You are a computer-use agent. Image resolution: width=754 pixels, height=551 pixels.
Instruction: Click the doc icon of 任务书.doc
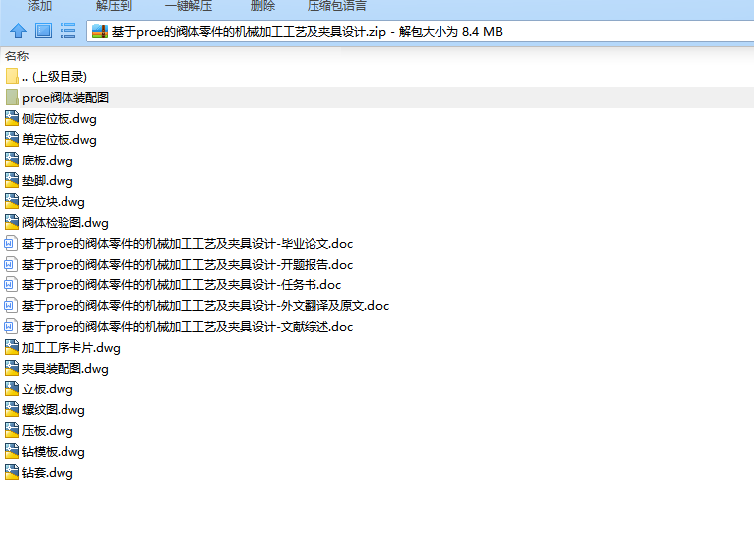pos(11,284)
